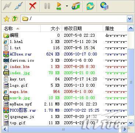Select the file top.gif
This screenshot has width=135, height=133.
18,123
